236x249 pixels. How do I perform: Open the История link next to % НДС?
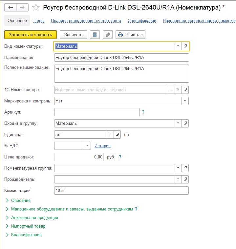tap(102, 146)
